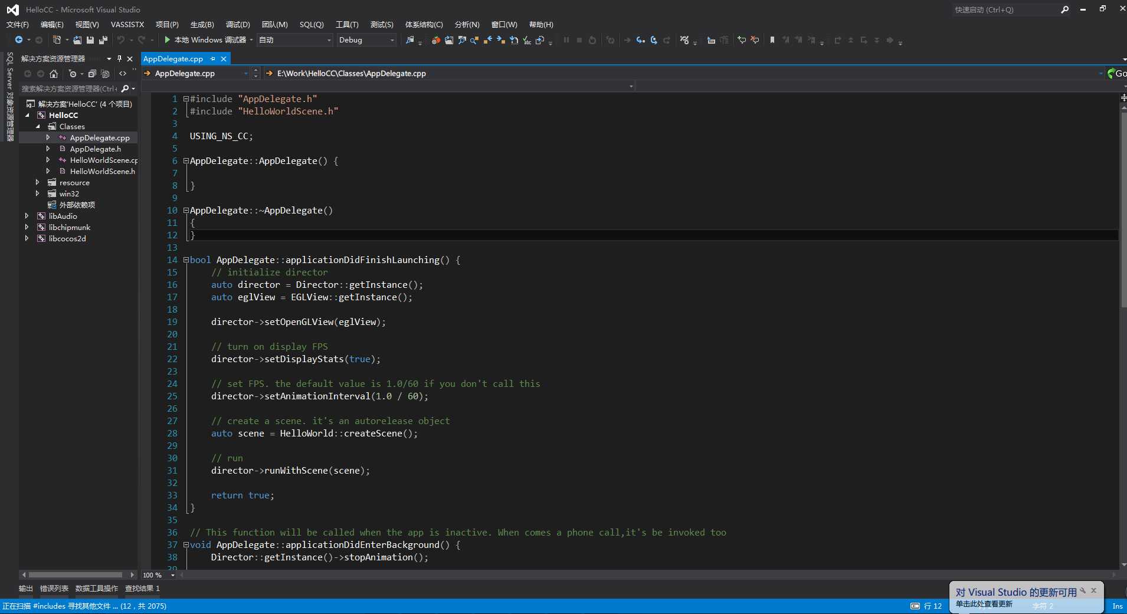The image size is (1127, 614).
Task: Collapse the Classes folder
Action: tap(38, 127)
